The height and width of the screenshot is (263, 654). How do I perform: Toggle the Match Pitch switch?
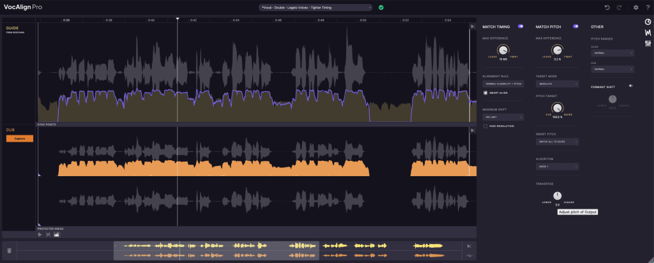point(575,26)
